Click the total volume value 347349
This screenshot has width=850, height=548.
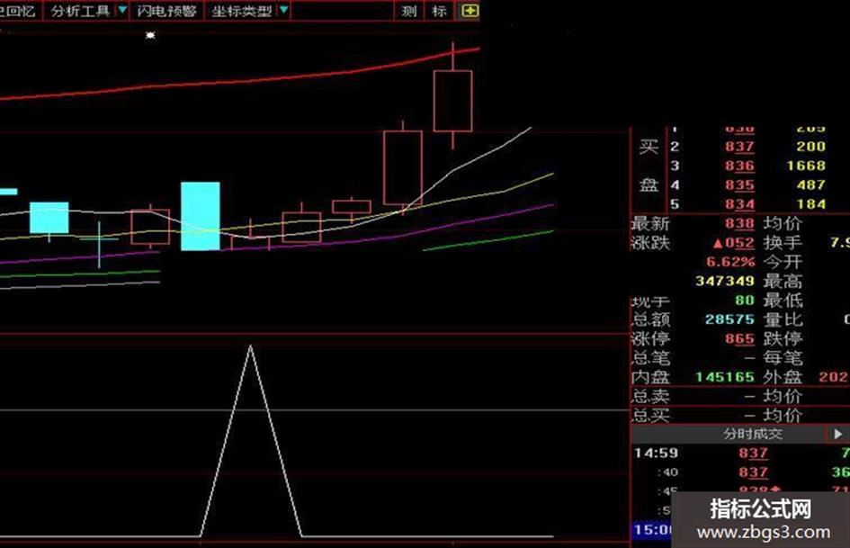point(725,281)
